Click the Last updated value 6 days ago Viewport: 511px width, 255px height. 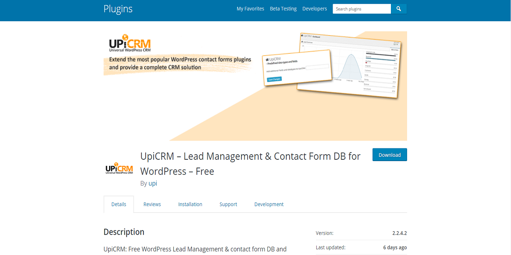tap(395, 247)
